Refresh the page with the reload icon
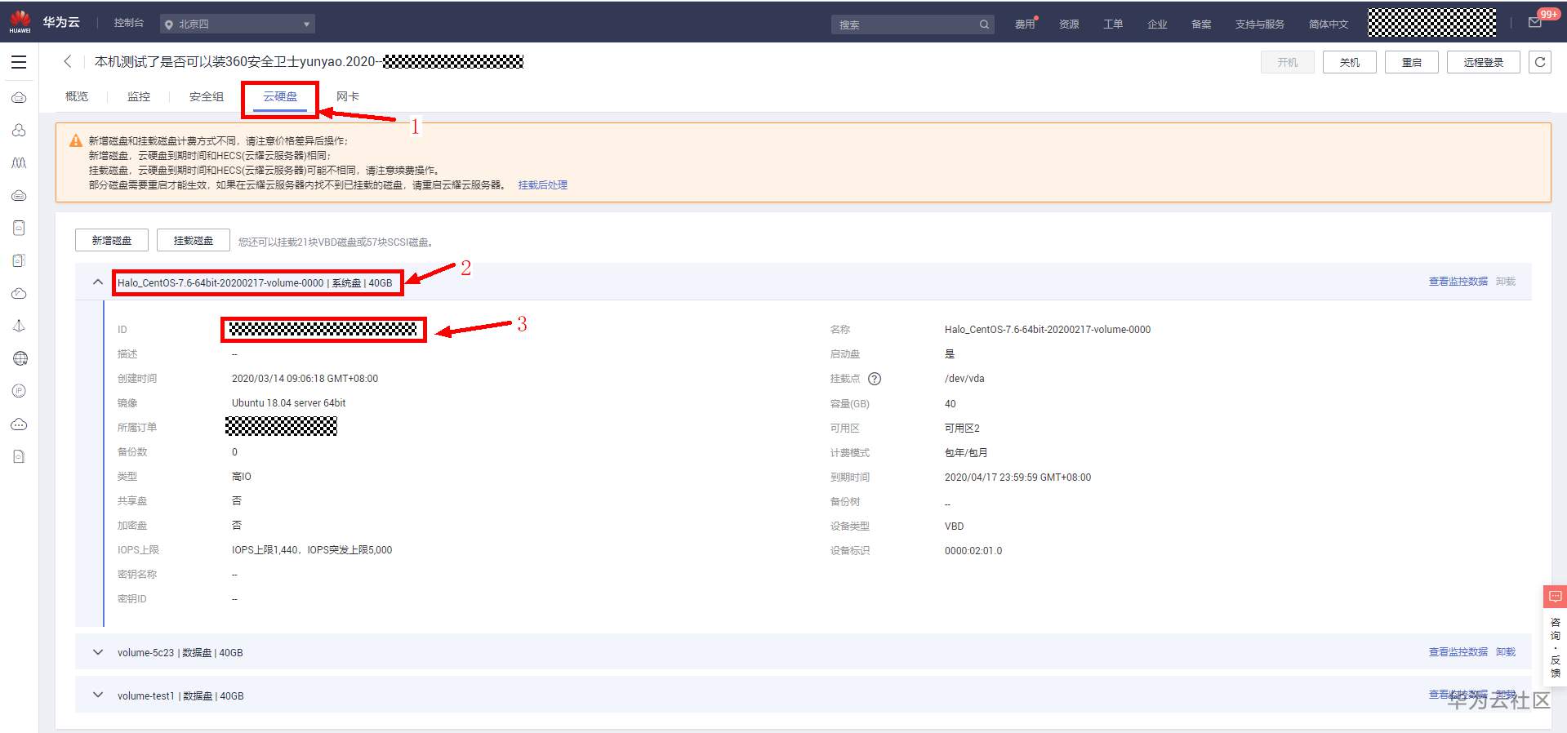 1539,62
